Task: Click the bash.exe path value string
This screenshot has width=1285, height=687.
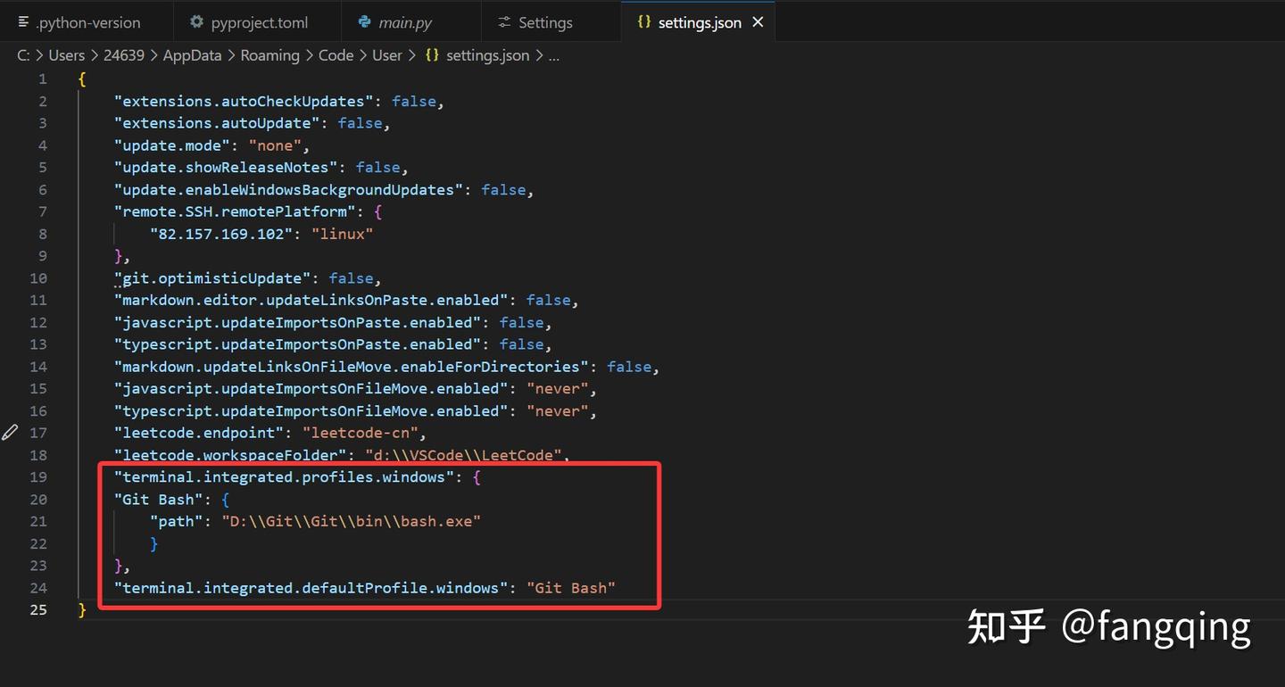Action: [x=352, y=521]
